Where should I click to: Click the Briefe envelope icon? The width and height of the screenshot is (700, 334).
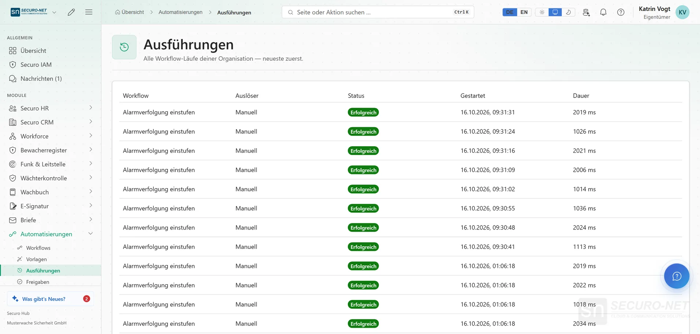point(13,220)
